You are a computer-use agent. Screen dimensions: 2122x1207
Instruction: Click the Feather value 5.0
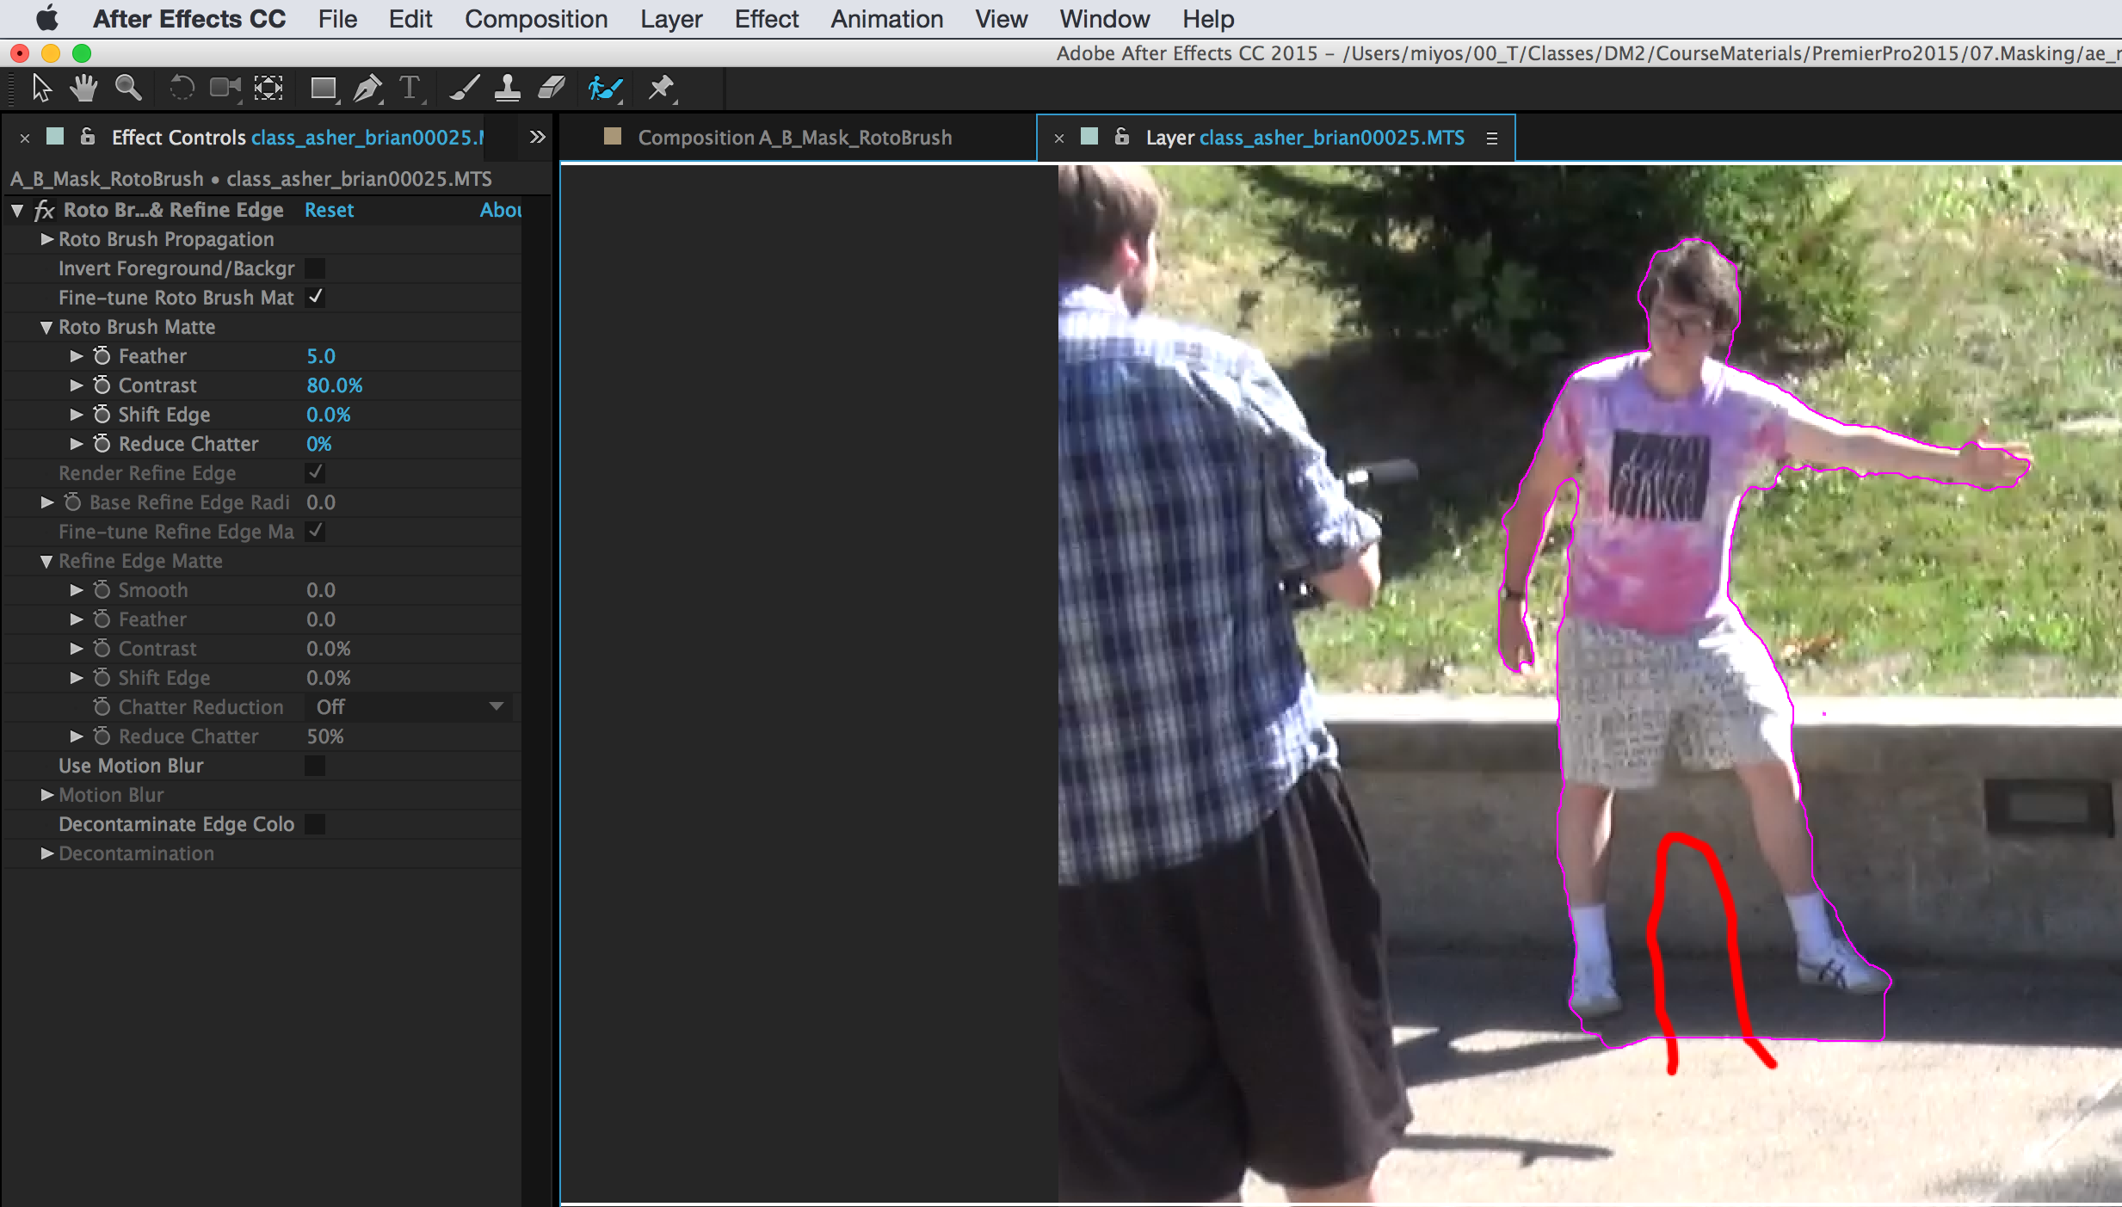tap(321, 356)
